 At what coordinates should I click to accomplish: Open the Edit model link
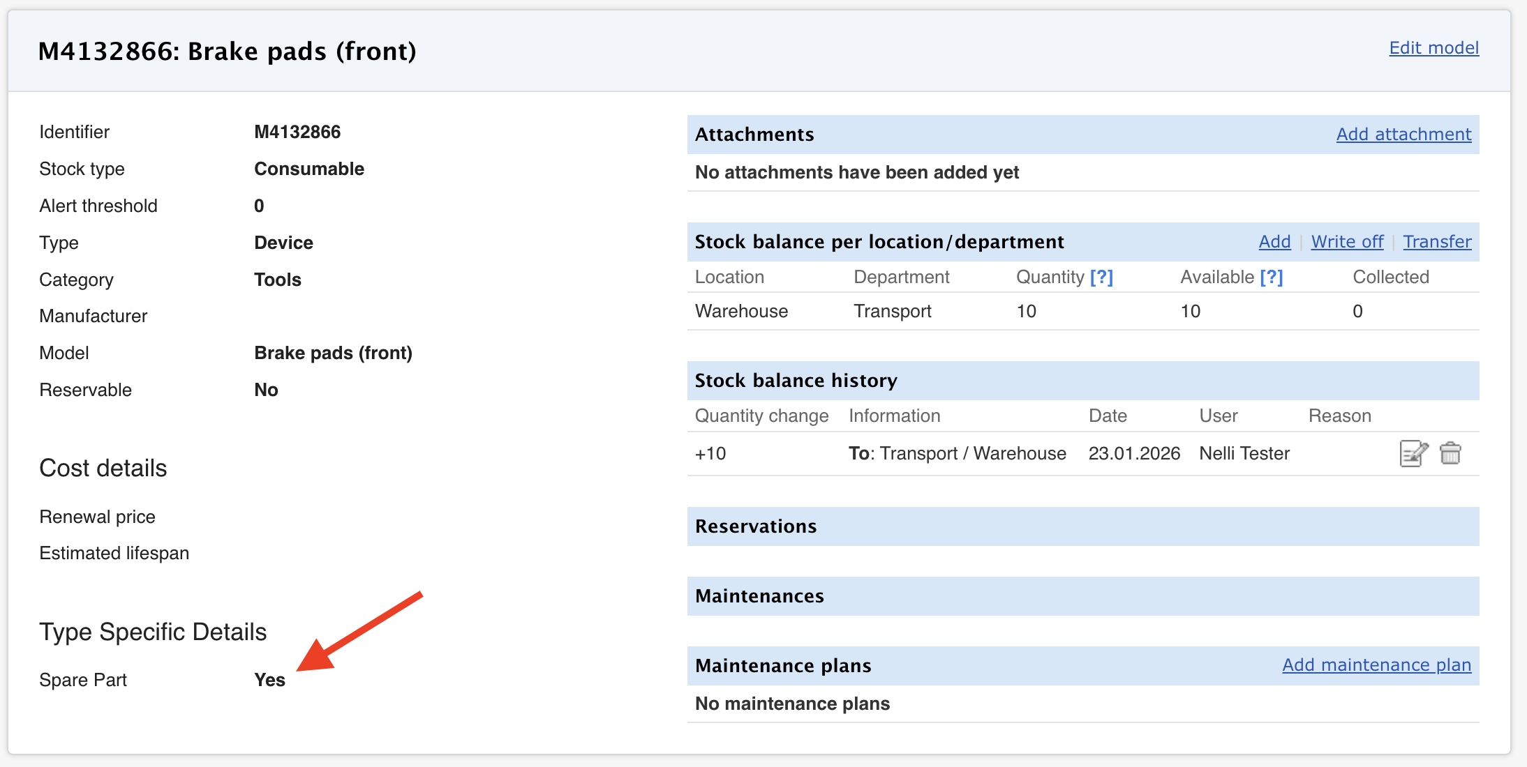pos(1433,47)
